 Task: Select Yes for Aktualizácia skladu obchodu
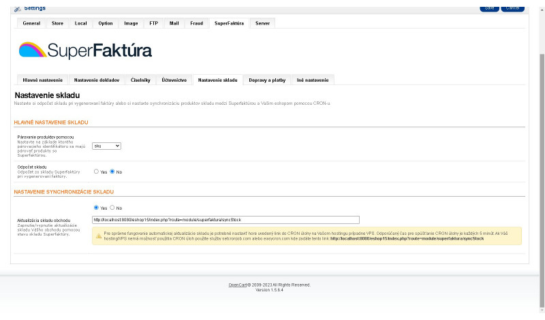click(x=96, y=208)
